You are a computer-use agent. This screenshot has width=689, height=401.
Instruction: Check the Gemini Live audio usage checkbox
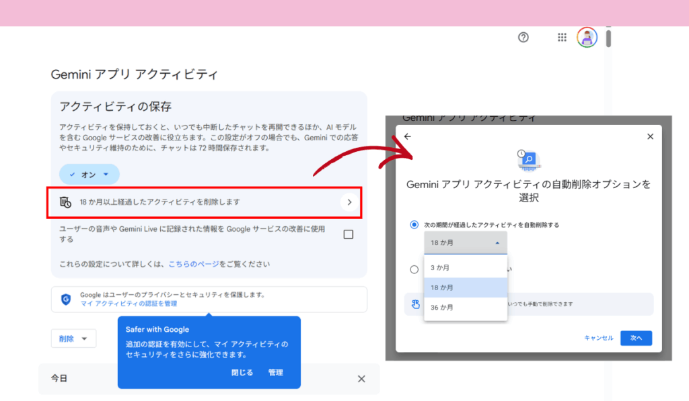pyautogui.click(x=349, y=234)
